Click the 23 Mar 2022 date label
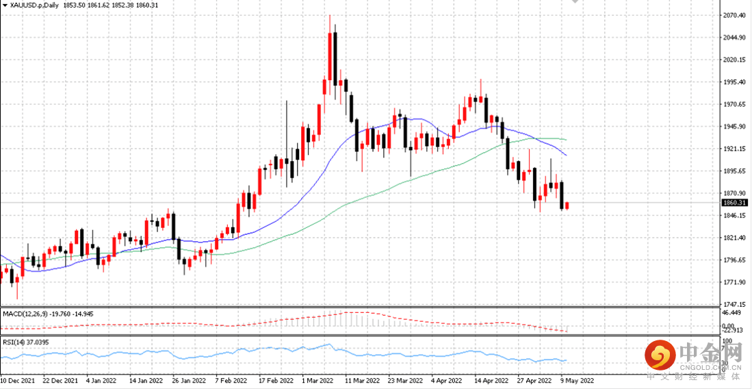The width and height of the screenshot is (752, 389). pyautogui.click(x=404, y=380)
